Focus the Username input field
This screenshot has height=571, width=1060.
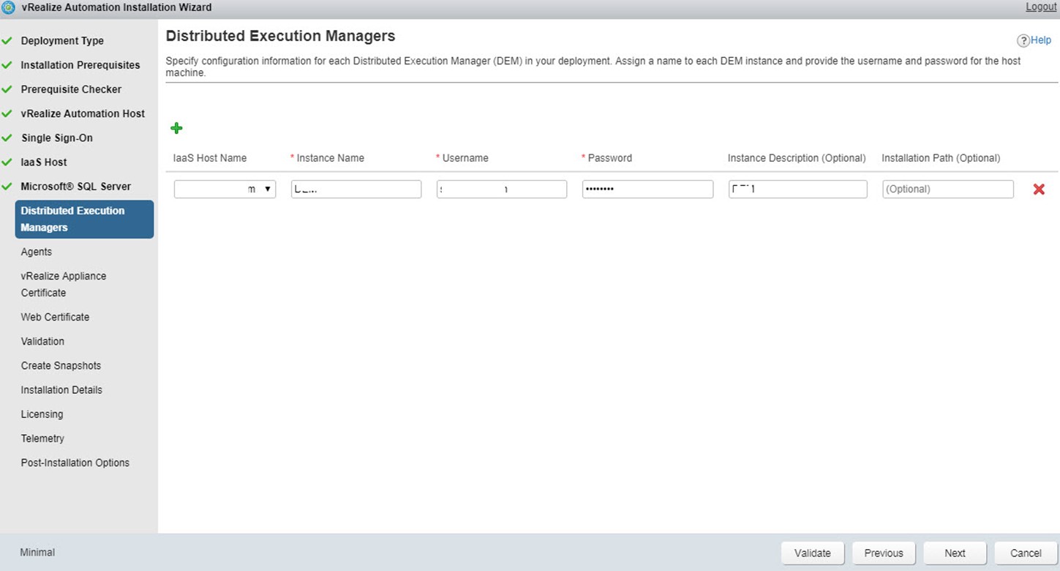(x=502, y=189)
